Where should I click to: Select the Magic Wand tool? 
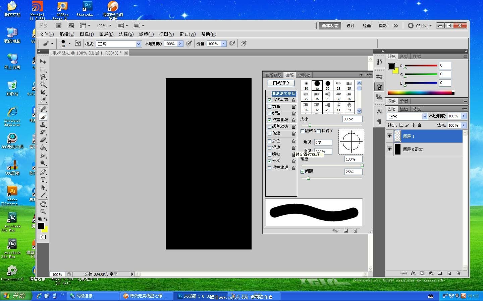43,85
